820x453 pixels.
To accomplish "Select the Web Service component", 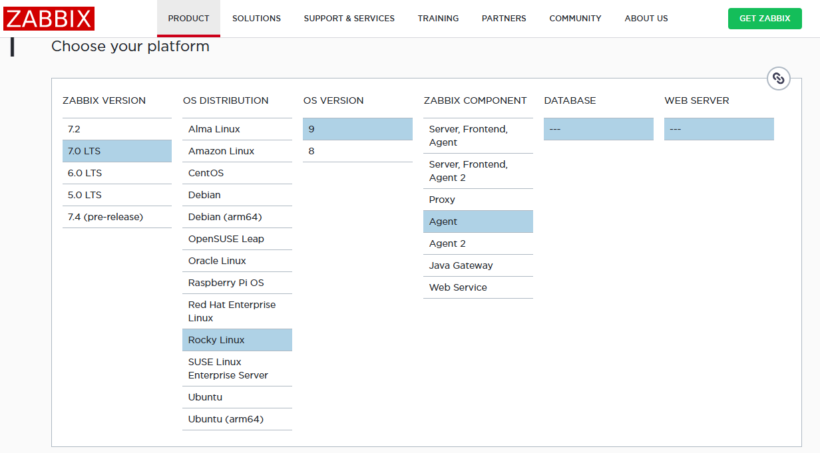I will pyautogui.click(x=479, y=287).
